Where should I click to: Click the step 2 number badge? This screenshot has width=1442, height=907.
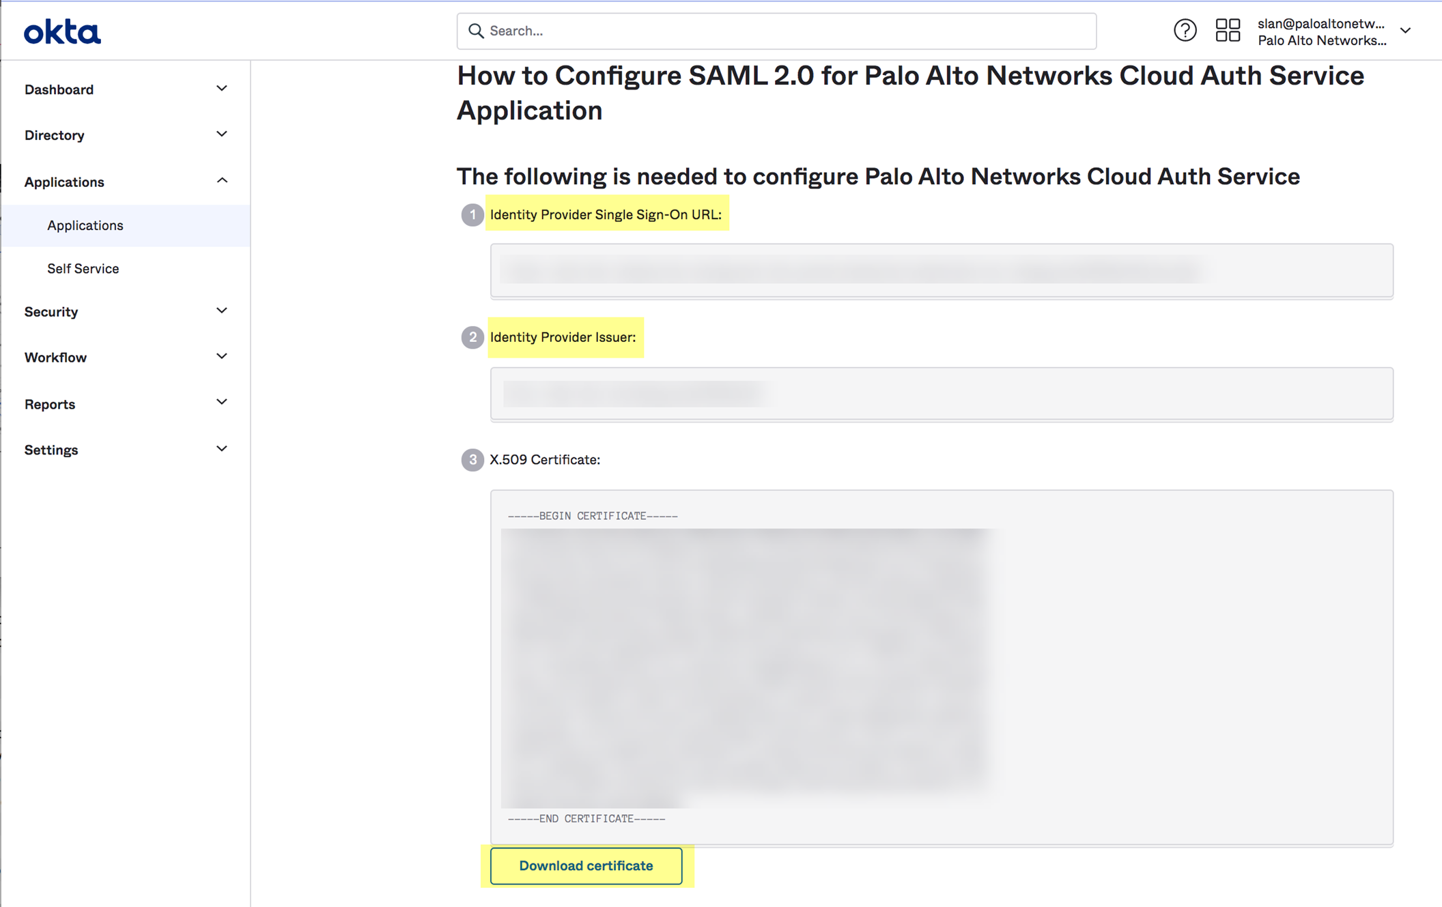tap(472, 337)
